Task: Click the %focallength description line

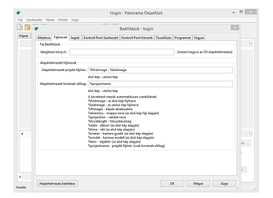Action: tap(110, 121)
